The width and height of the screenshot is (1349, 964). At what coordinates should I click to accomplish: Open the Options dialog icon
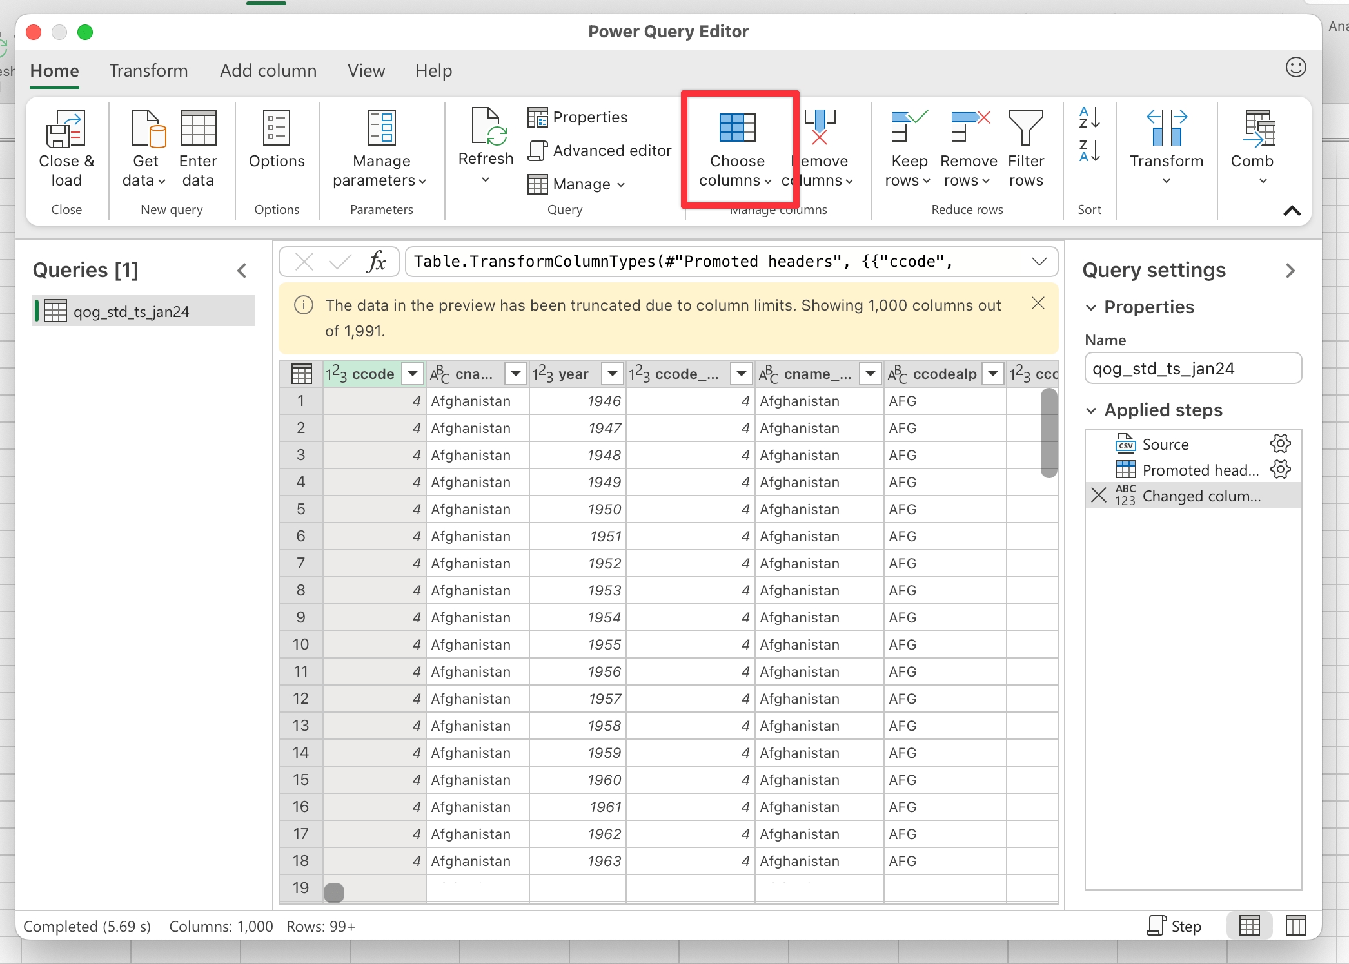[277, 128]
